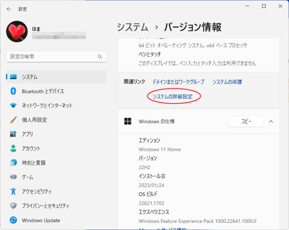Go to プライバシーとセキュリティ settings
The height and width of the screenshot is (230, 289).
click(x=56, y=206)
